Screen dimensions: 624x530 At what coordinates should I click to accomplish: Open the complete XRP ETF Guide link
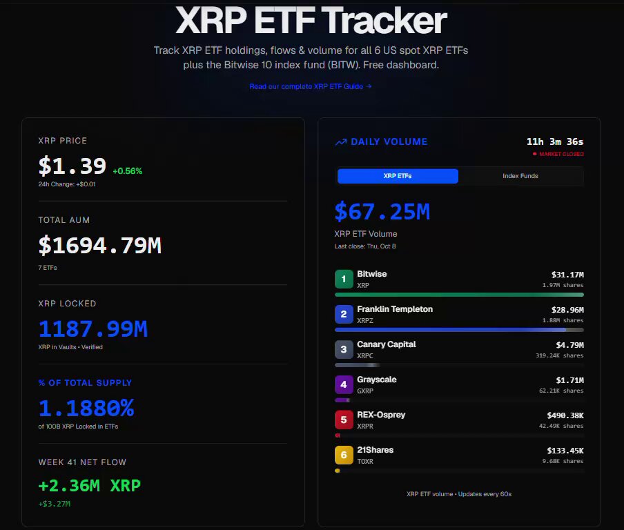(x=311, y=86)
